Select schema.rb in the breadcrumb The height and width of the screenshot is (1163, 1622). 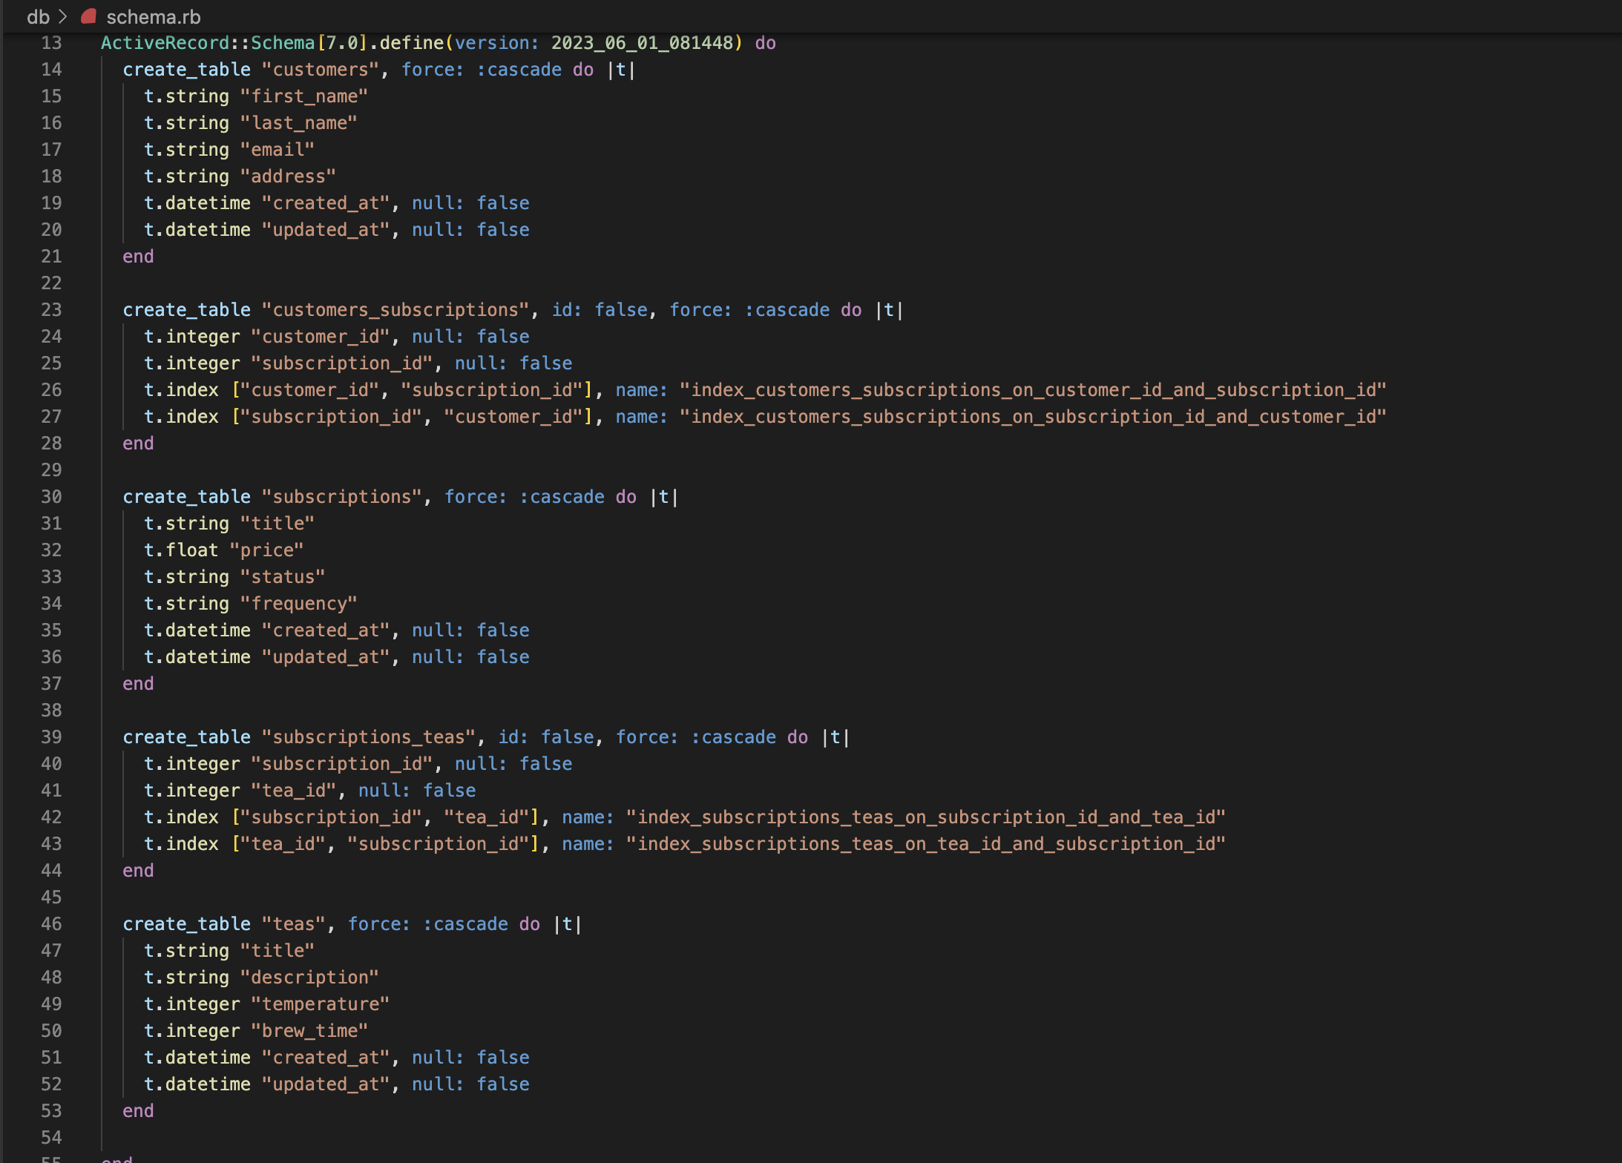click(153, 16)
